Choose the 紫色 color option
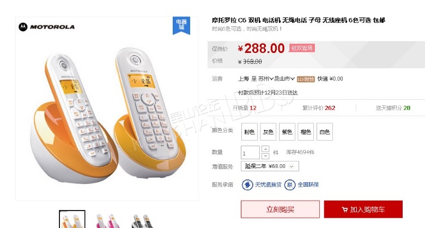Image resolution: width=425 pixels, height=228 pixels. [x=287, y=132]
